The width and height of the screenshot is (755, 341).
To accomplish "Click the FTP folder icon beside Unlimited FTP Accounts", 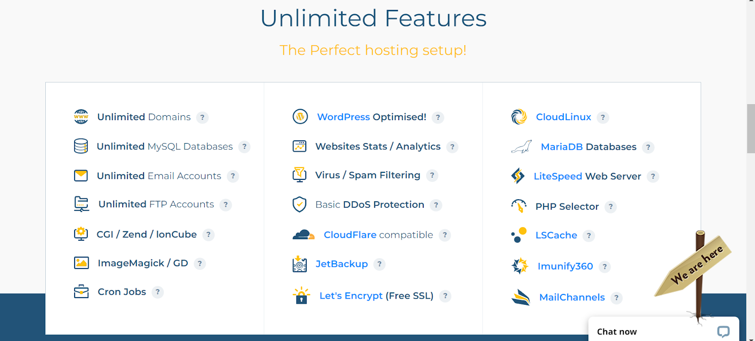I will [82, 204].
